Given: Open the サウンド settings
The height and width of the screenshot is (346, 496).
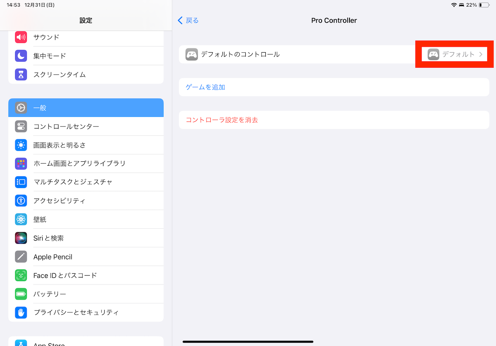Looking at the screenshot, I should pos(86,37).
